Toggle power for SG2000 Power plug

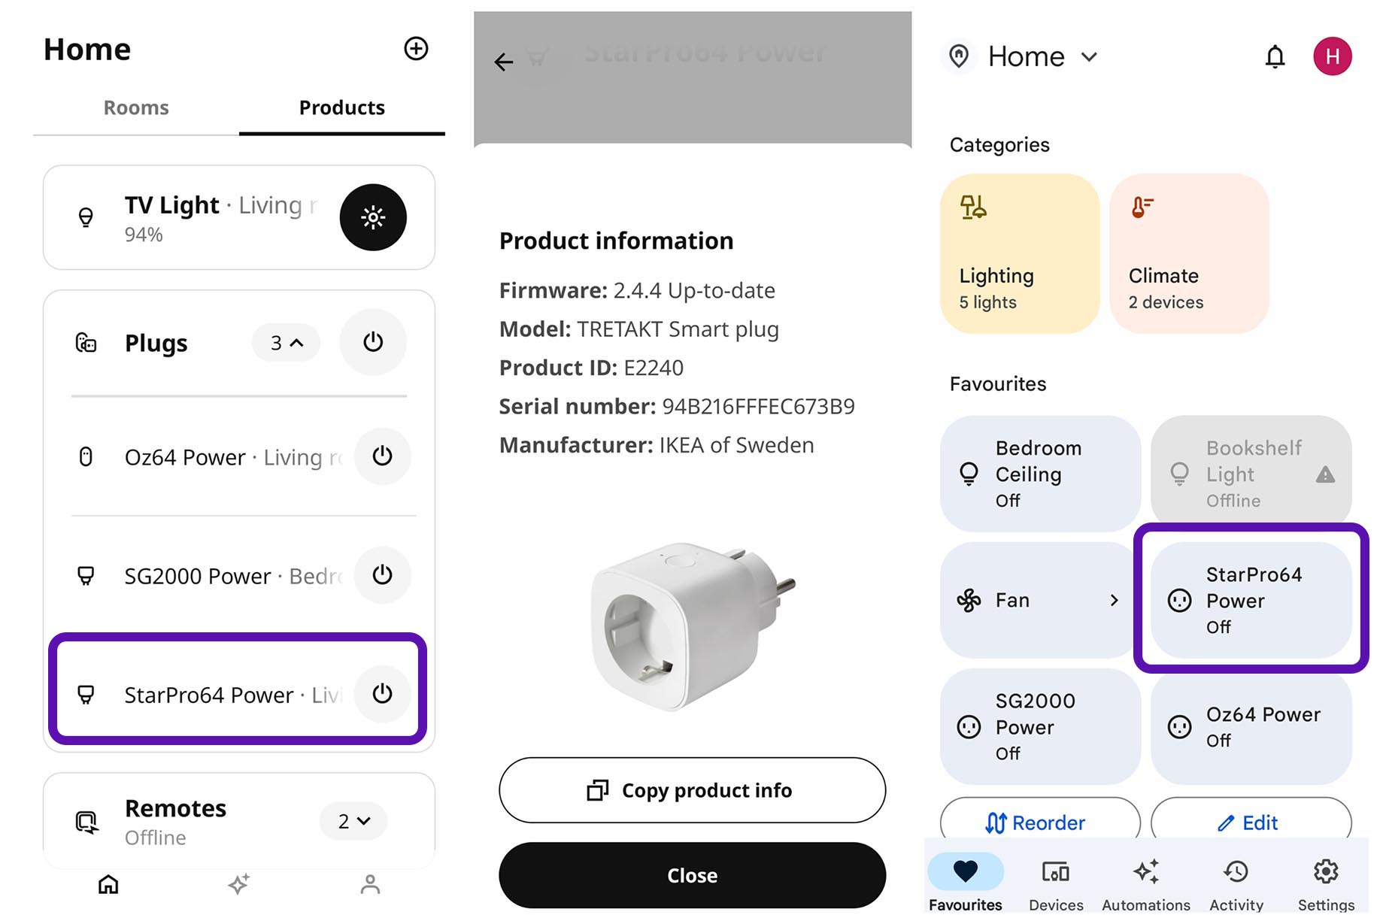382,575
